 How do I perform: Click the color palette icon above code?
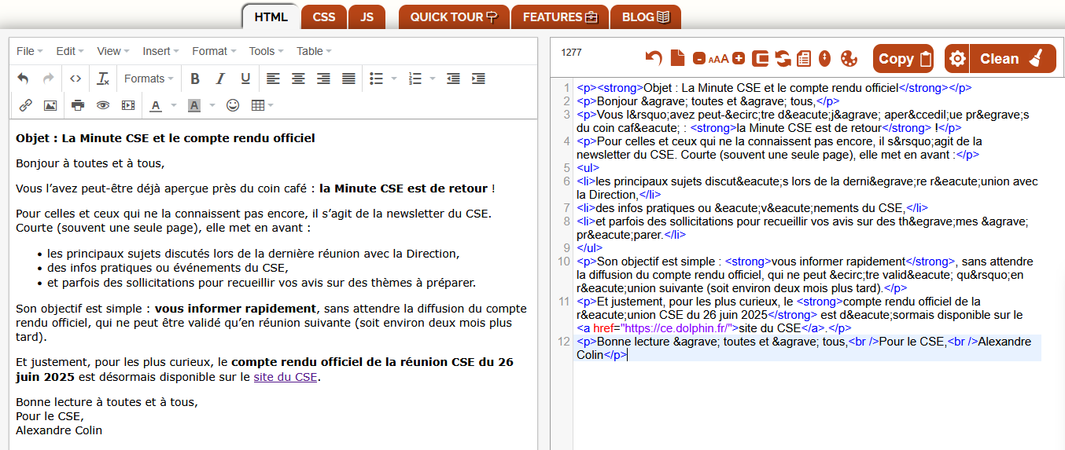click(x=849, y=59)
